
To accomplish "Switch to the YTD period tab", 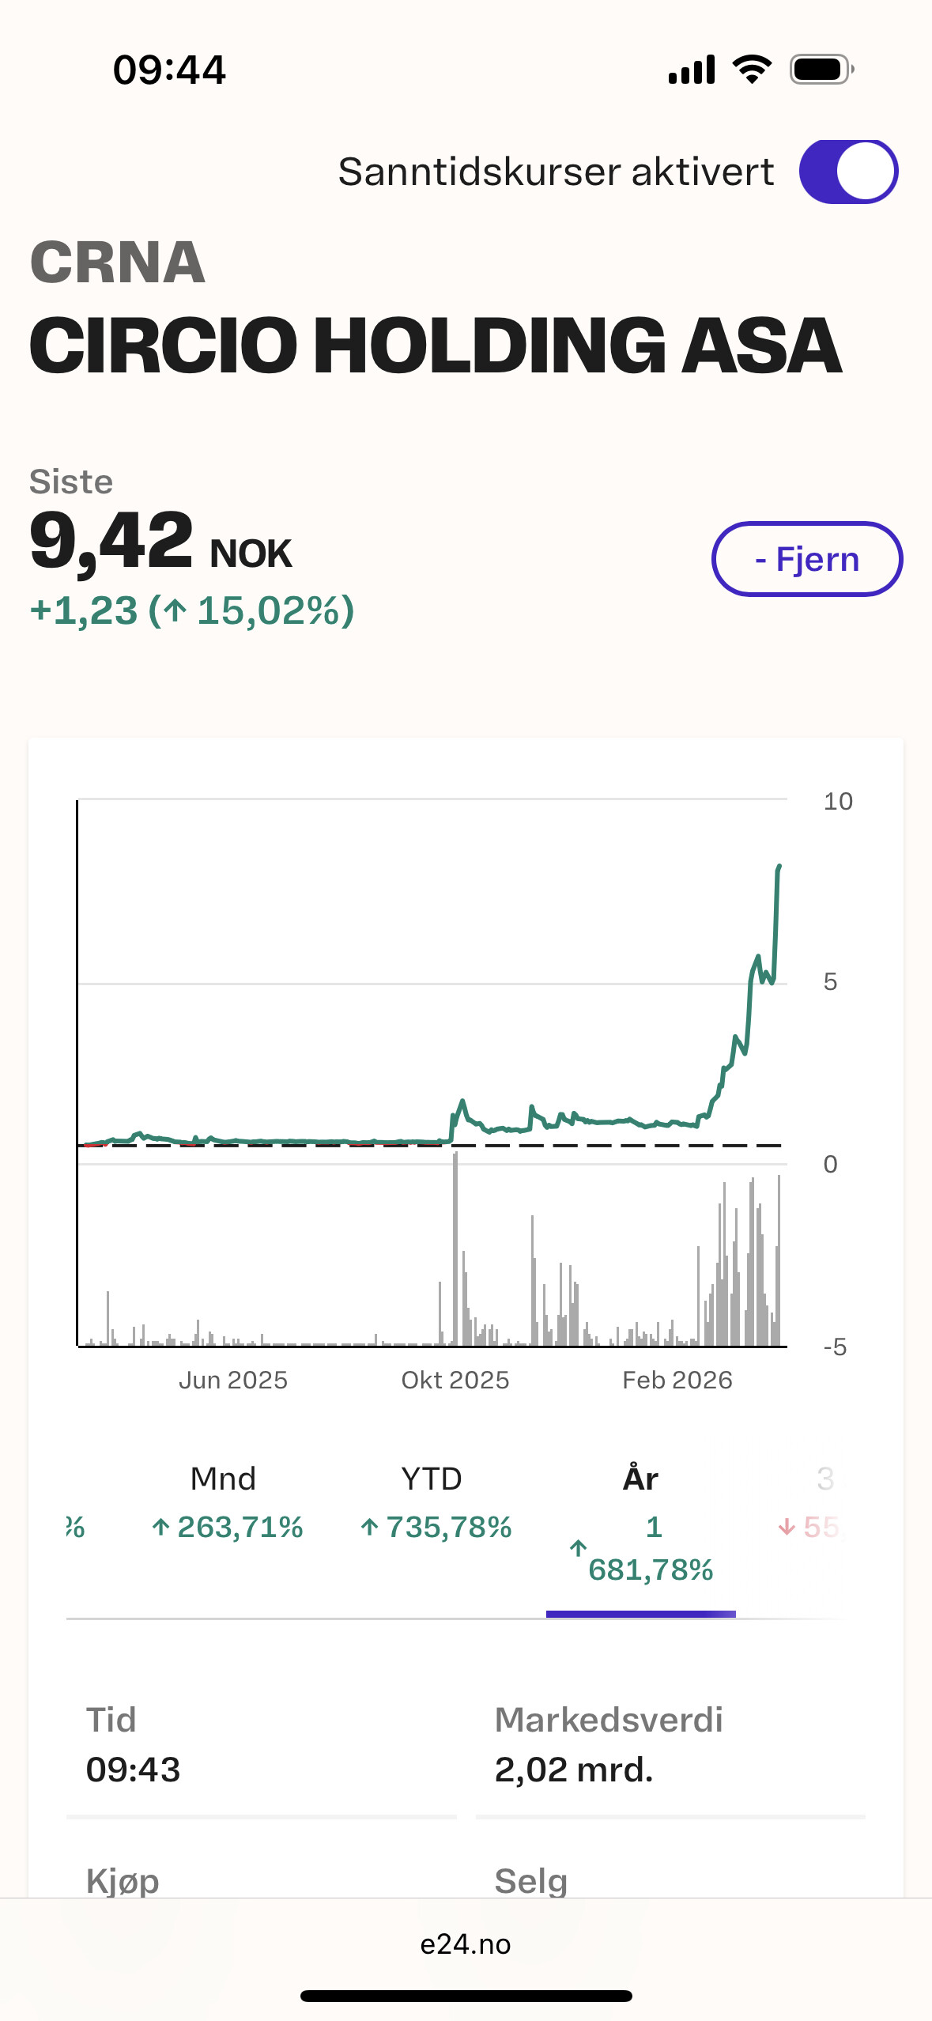I will coord(433,1502).
